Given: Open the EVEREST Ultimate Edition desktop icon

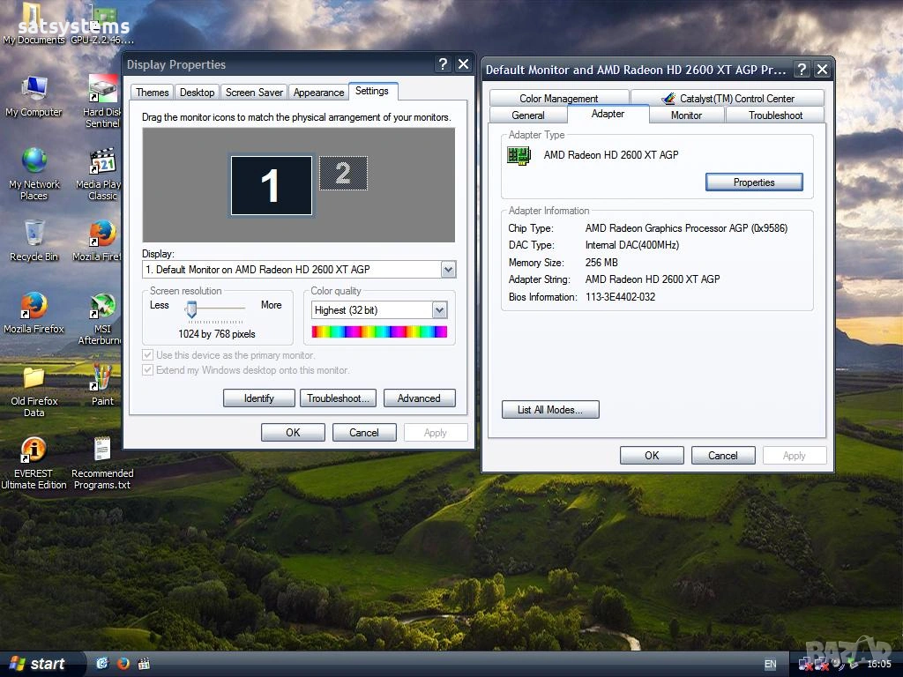Looking at the screenshot, I should point(34,450).
